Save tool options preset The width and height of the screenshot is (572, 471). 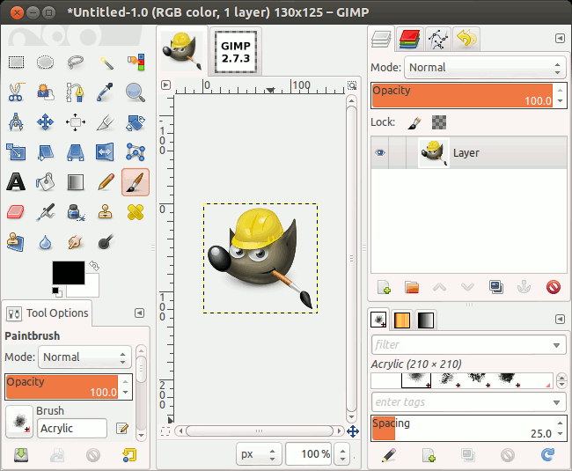[x=21, y=455]
